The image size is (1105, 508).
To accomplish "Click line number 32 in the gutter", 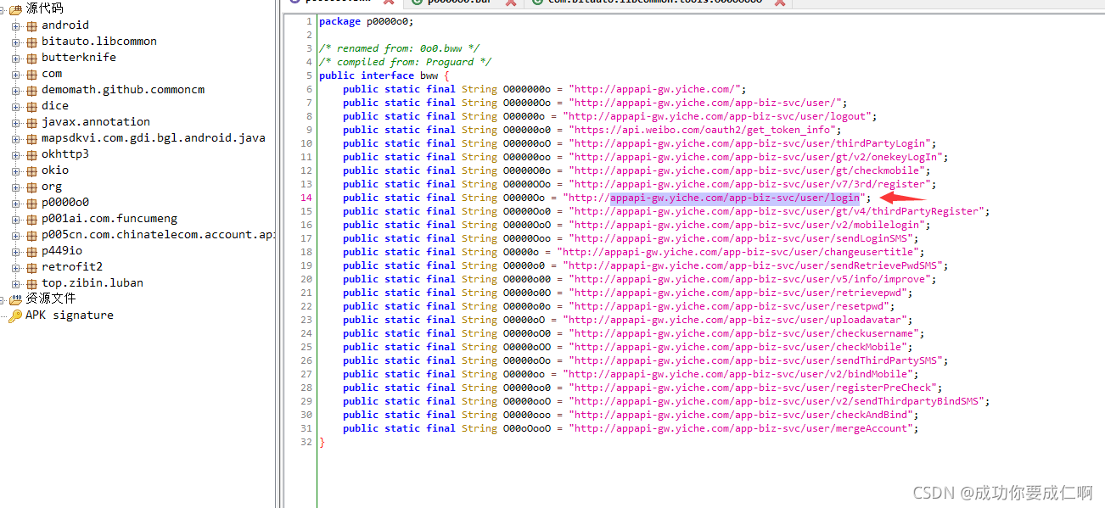I will click(306, 442).
